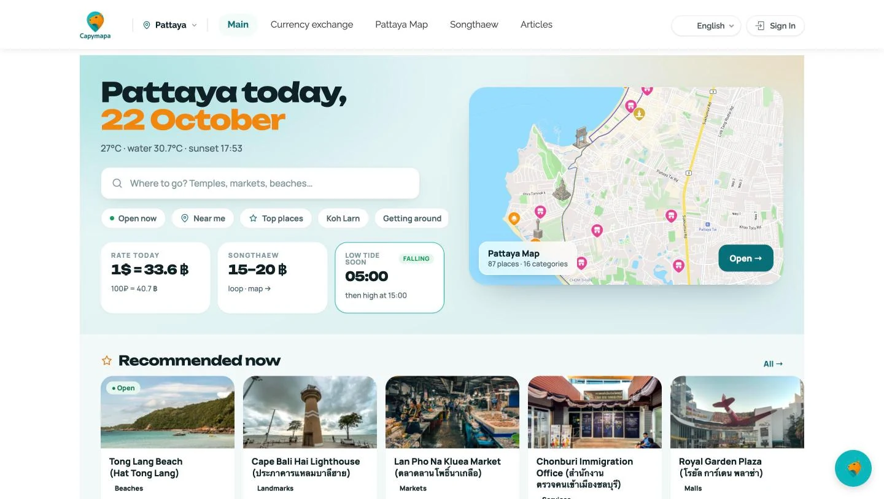Viewport: 884px width, 499px height.
Task: Go to the Main tab
Action: click(238, 25)
